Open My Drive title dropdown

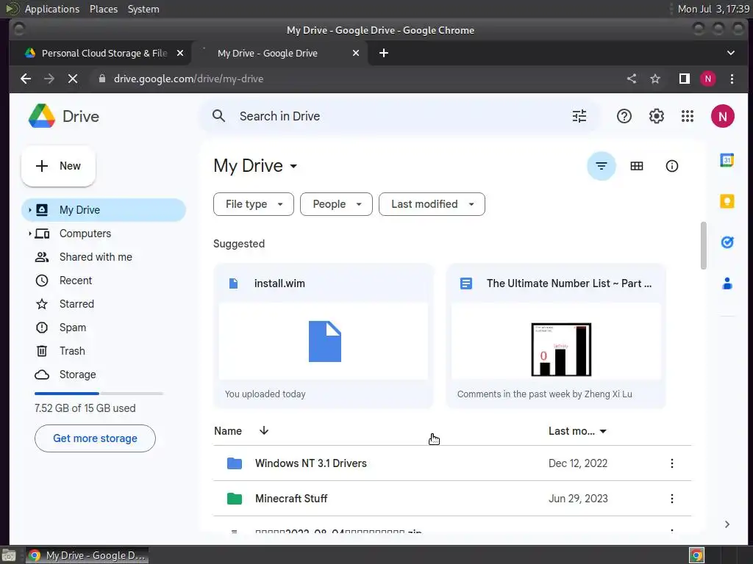(x=255, y=166)
